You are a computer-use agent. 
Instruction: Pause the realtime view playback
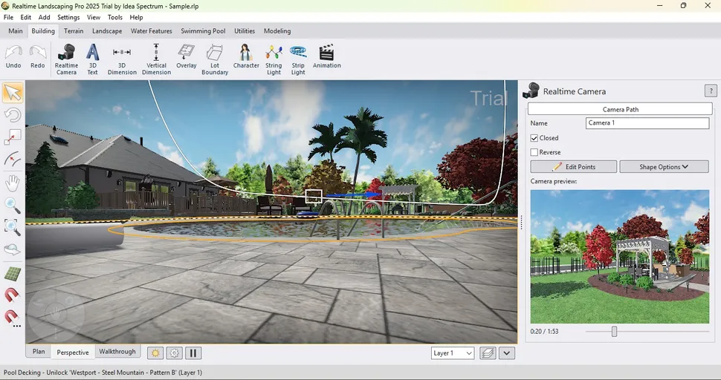coord(193,353)
